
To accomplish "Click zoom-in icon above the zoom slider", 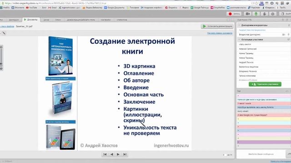I will pyautogui.click(x=1, y=47).
